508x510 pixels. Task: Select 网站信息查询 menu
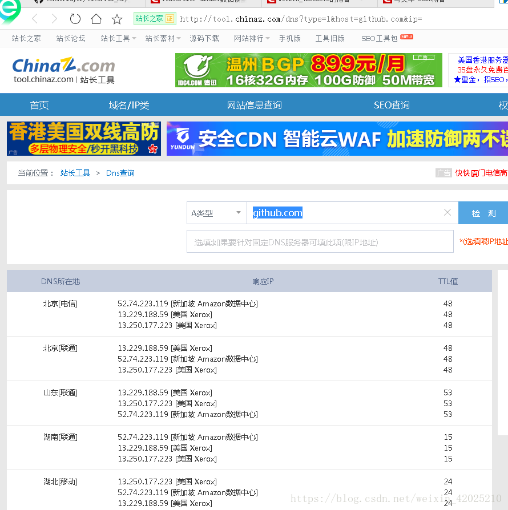point(254,105)
